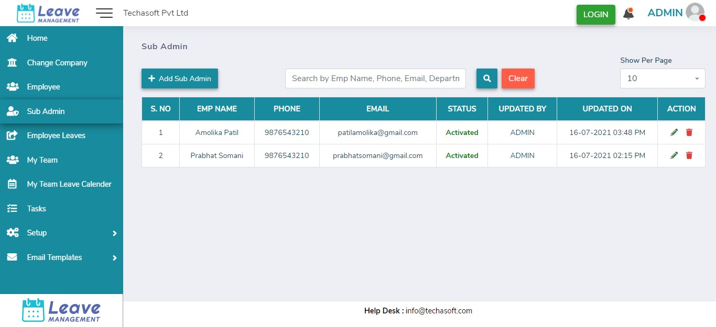This screenshot has width=716, height=327.
Task: Delete Prabhat Somani using trash icon
Action: (x=689, y=155)
